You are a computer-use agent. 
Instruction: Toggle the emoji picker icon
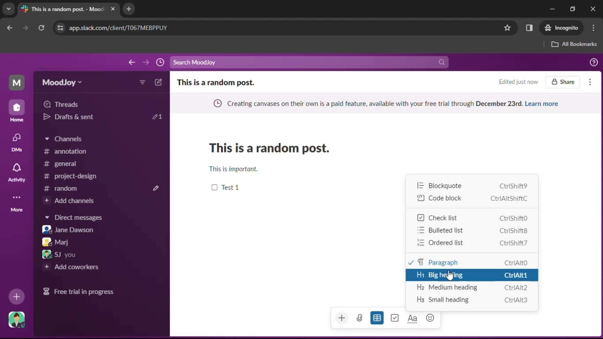click(430, 318)
